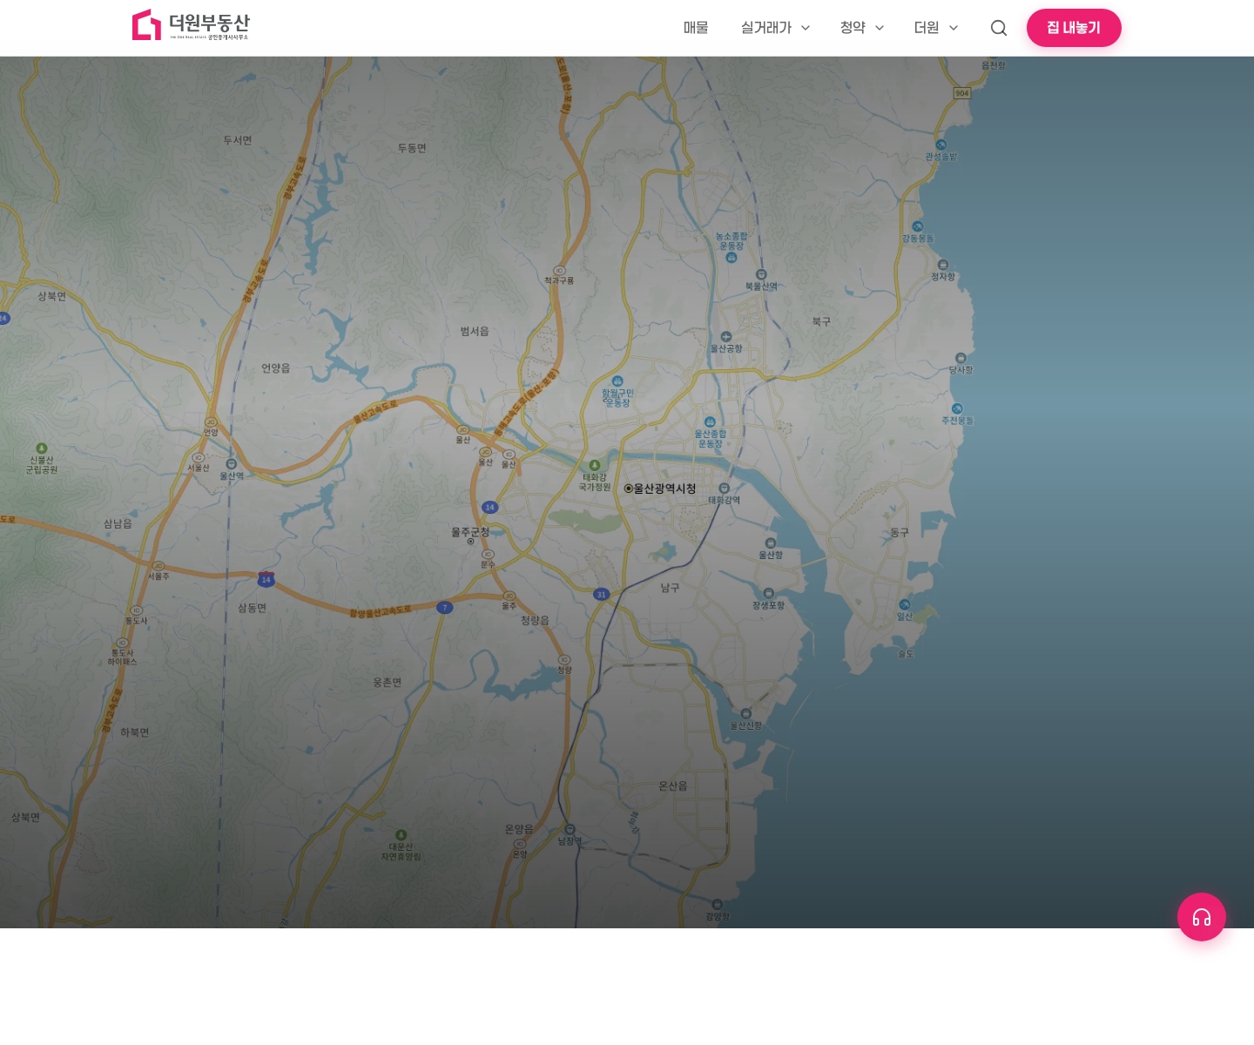The width and height of the screenshot is (1254, 1045).
Task: Select the 장생포항 port icon
Action: pos(768,594)
